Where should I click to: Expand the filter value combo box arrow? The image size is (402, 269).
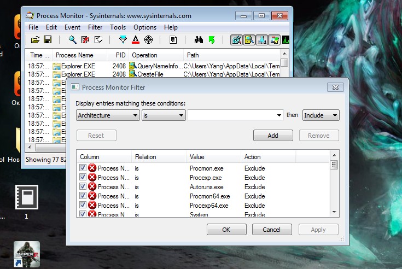[x=279, y=115]
